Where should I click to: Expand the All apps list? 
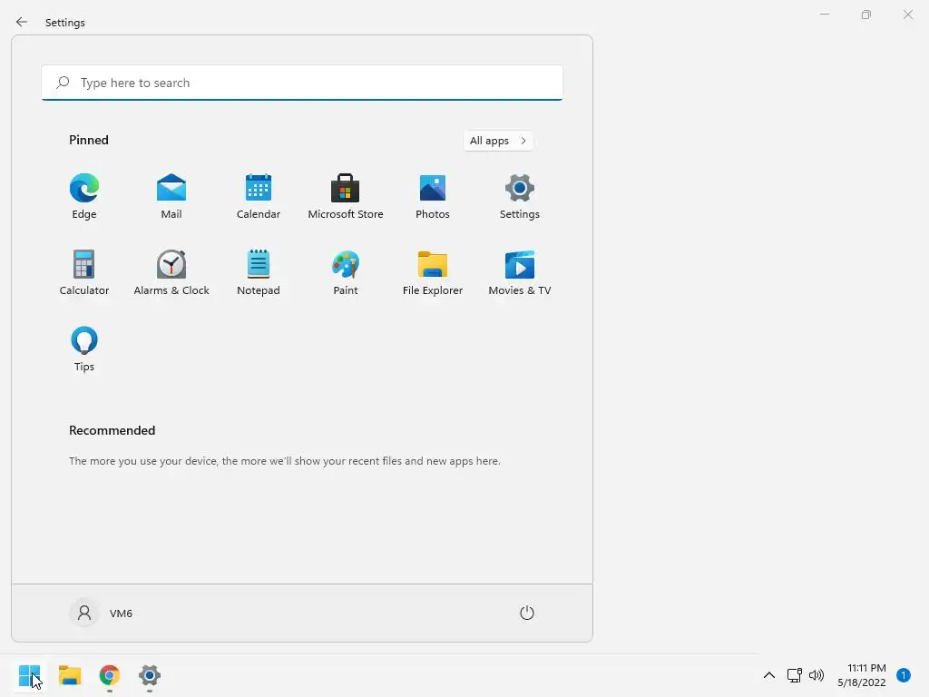point(498,141)
